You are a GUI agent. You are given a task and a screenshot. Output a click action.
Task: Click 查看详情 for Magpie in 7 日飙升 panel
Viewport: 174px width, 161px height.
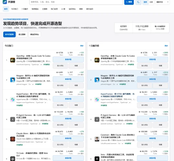click(153, 79)
